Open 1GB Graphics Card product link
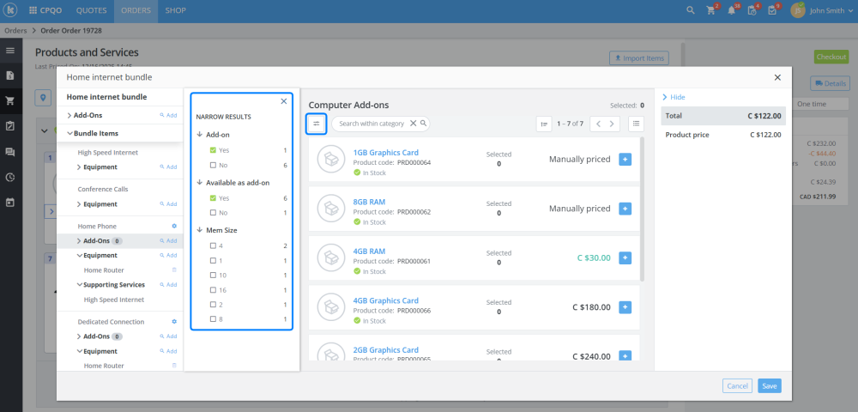This screenshot has width=858, height=412. (386, 153)
